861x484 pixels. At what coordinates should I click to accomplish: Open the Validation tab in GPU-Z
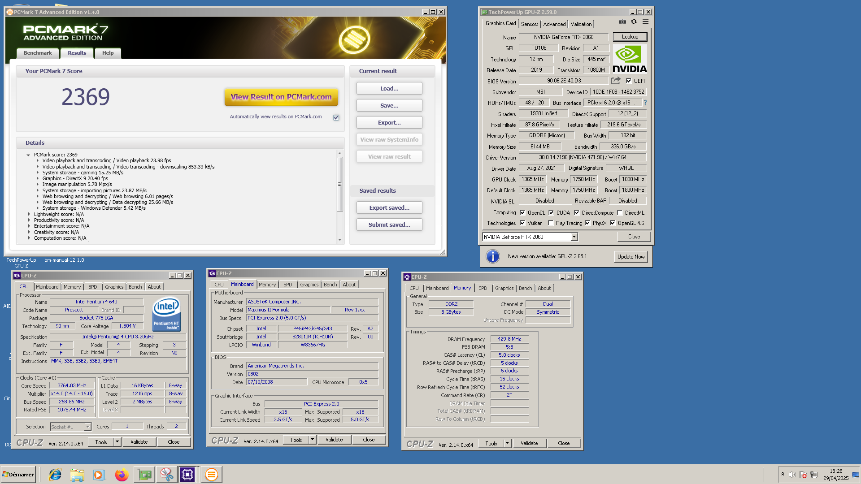click(x=581, y=24)
